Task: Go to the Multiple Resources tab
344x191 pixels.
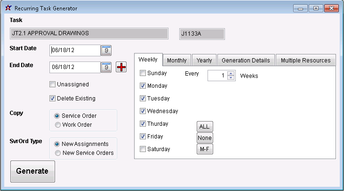Action: click(x=305, y=61)
